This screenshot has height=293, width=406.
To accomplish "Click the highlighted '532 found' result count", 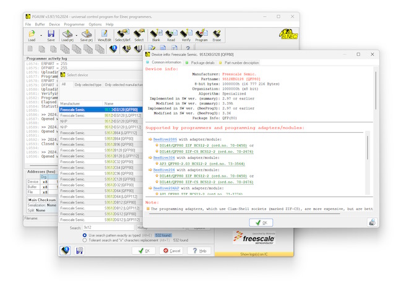I will [163, 236].
